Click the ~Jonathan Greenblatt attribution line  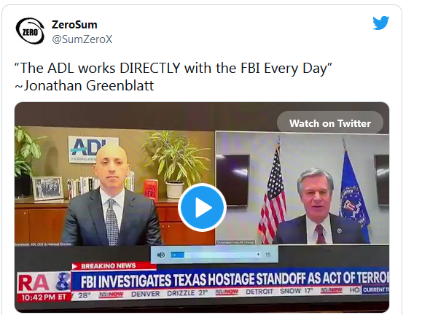(x=85, y=86)
